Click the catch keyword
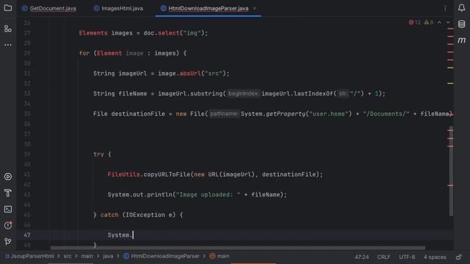Screen dimensions: 470x264 tap(109, 215)
